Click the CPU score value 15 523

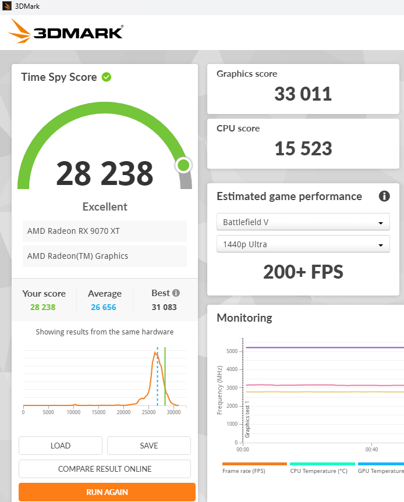point(303,148)
